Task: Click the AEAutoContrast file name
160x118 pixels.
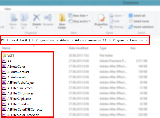Action: coord(18,72)
